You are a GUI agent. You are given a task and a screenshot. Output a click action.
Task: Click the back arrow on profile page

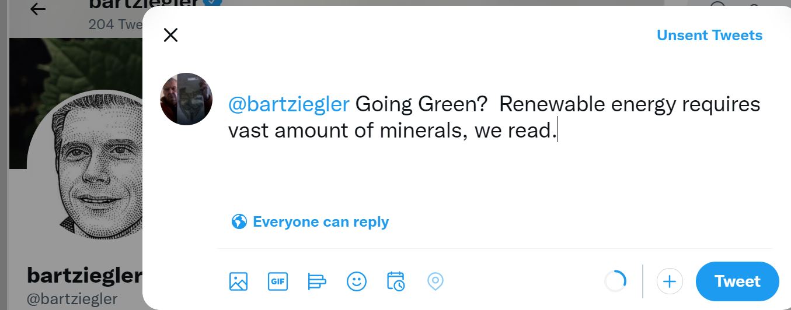tap(38, 9)
